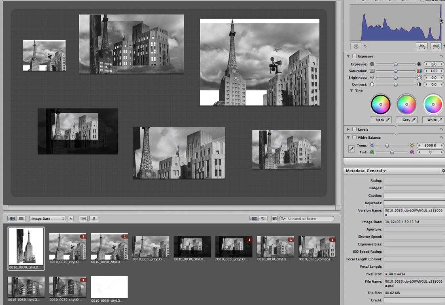Select the 0010_0030_compos... browser thumbnail

point(317,246)
